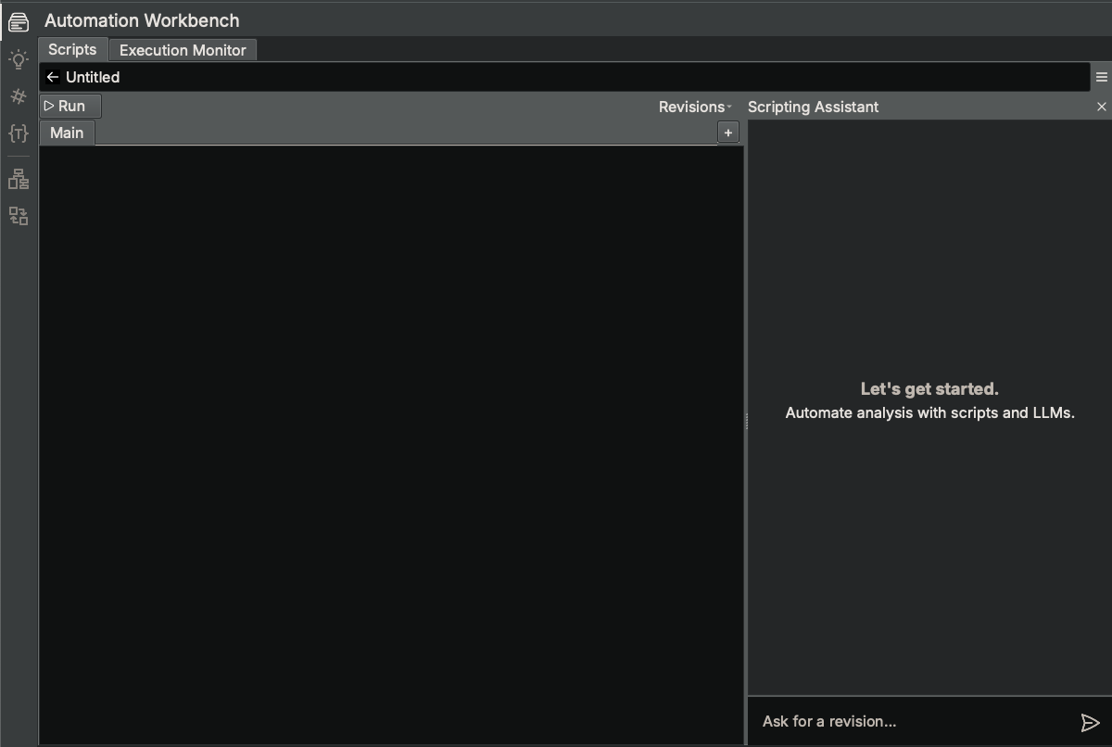Select the hash symbol sidebar icon
Viewport: 1112px width, 747px height.
(19, 96)
